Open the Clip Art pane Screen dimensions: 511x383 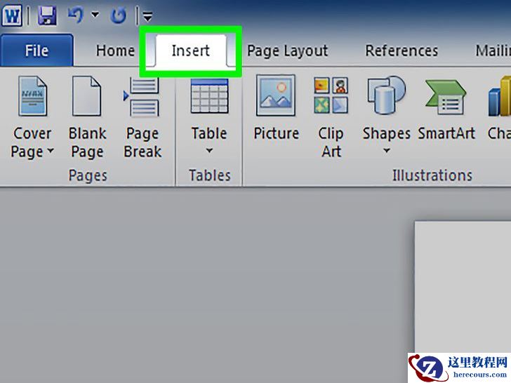point(331,117)
